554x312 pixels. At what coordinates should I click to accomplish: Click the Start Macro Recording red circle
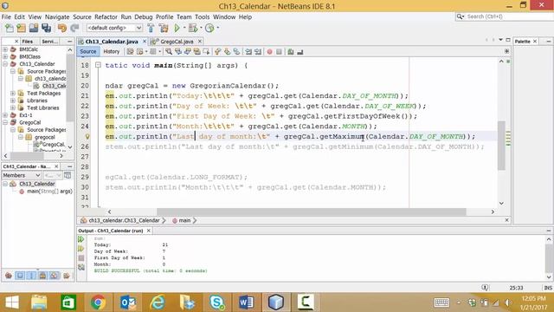click(x=269, y=52)
